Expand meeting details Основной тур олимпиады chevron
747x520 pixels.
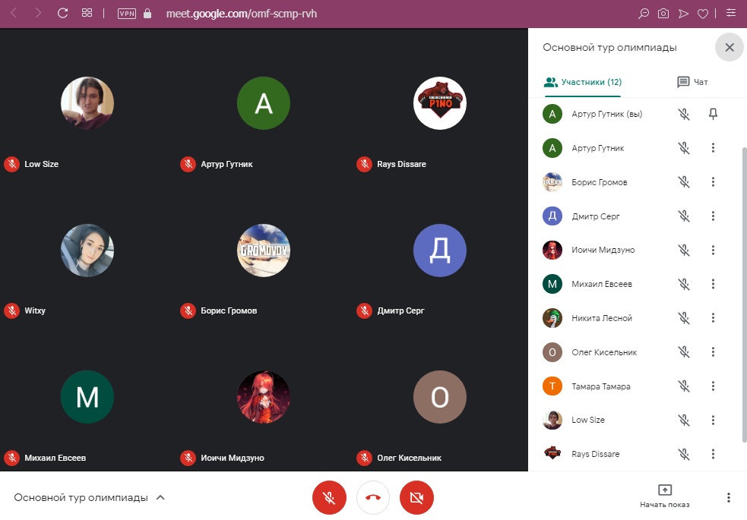[x=160, y=498]
